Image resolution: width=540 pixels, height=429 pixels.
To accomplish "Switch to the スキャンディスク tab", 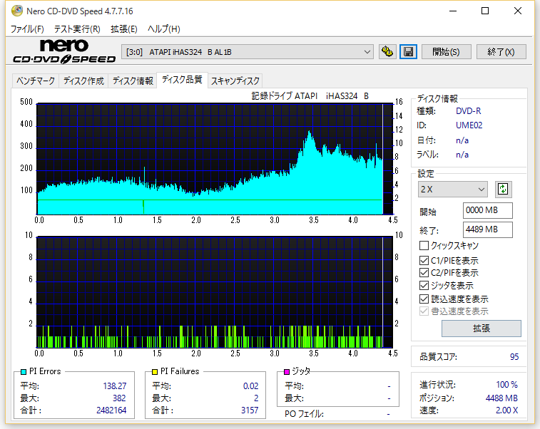I will 235,81.
